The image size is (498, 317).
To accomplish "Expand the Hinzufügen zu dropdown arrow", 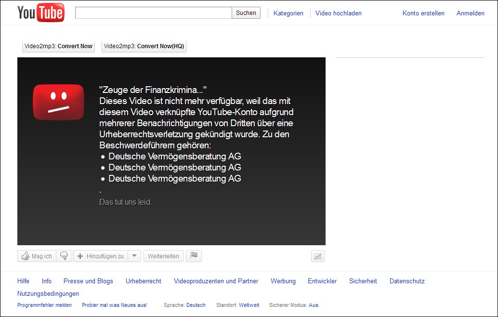I will coord(135,256).
